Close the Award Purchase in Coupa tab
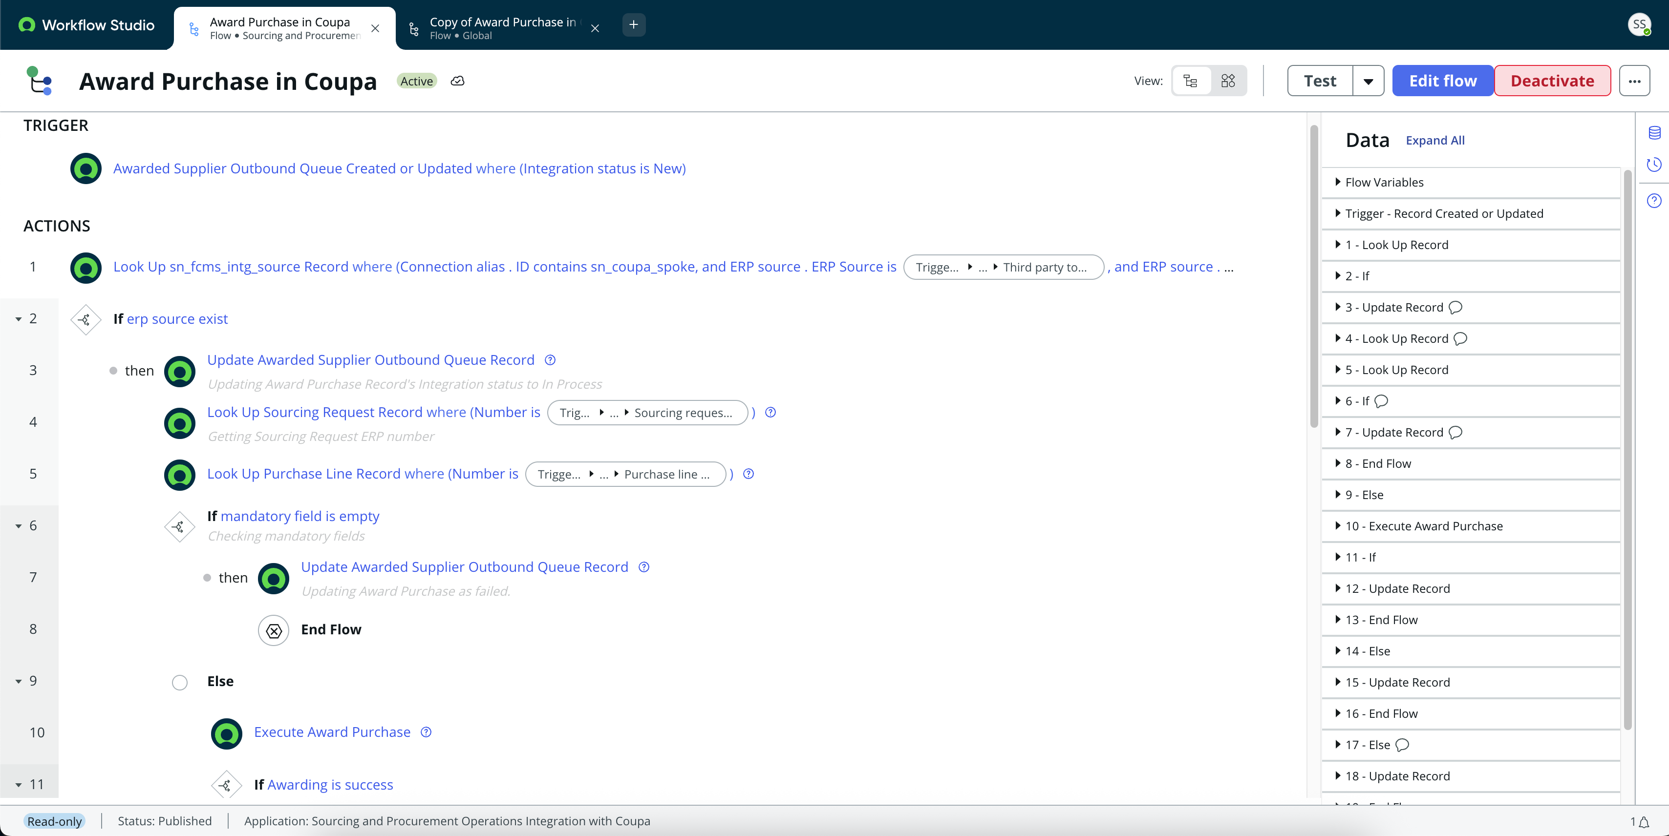Screen dimensions: 1669x836 [375, 28]
